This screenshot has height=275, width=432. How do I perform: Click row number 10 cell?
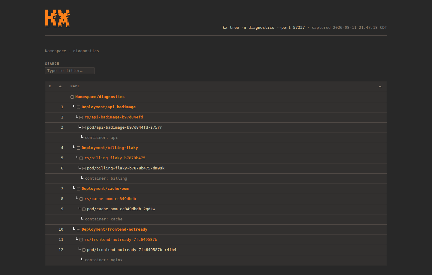61,229
